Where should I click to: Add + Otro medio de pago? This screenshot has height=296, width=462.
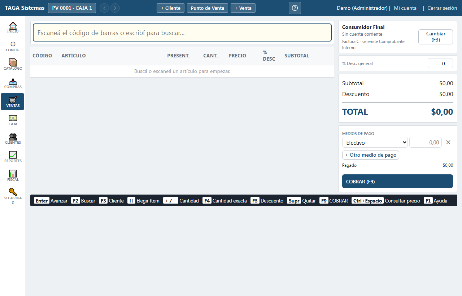[x=371, y=155]
